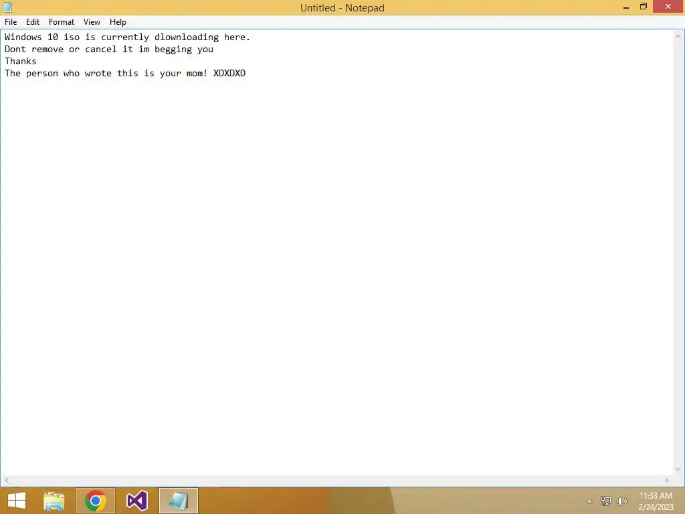Image resolution: width=685 pixels, height=514 pixels.
Task: Click the vertical scrollbar down arrow
Action: pyautogui.click(x=678, y=469)
